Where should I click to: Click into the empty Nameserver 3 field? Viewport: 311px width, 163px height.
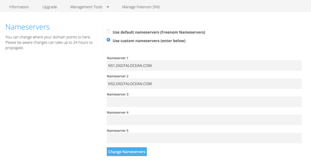(204, 102)
